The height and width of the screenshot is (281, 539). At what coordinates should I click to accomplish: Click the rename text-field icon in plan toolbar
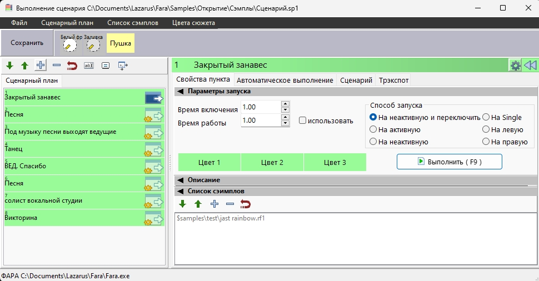point(89,66)
